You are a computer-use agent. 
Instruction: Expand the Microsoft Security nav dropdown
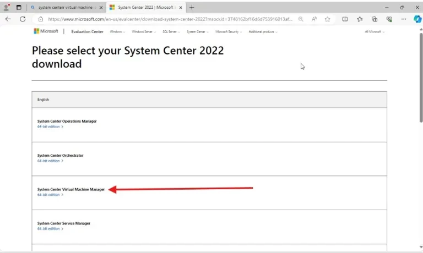[229, 31]
